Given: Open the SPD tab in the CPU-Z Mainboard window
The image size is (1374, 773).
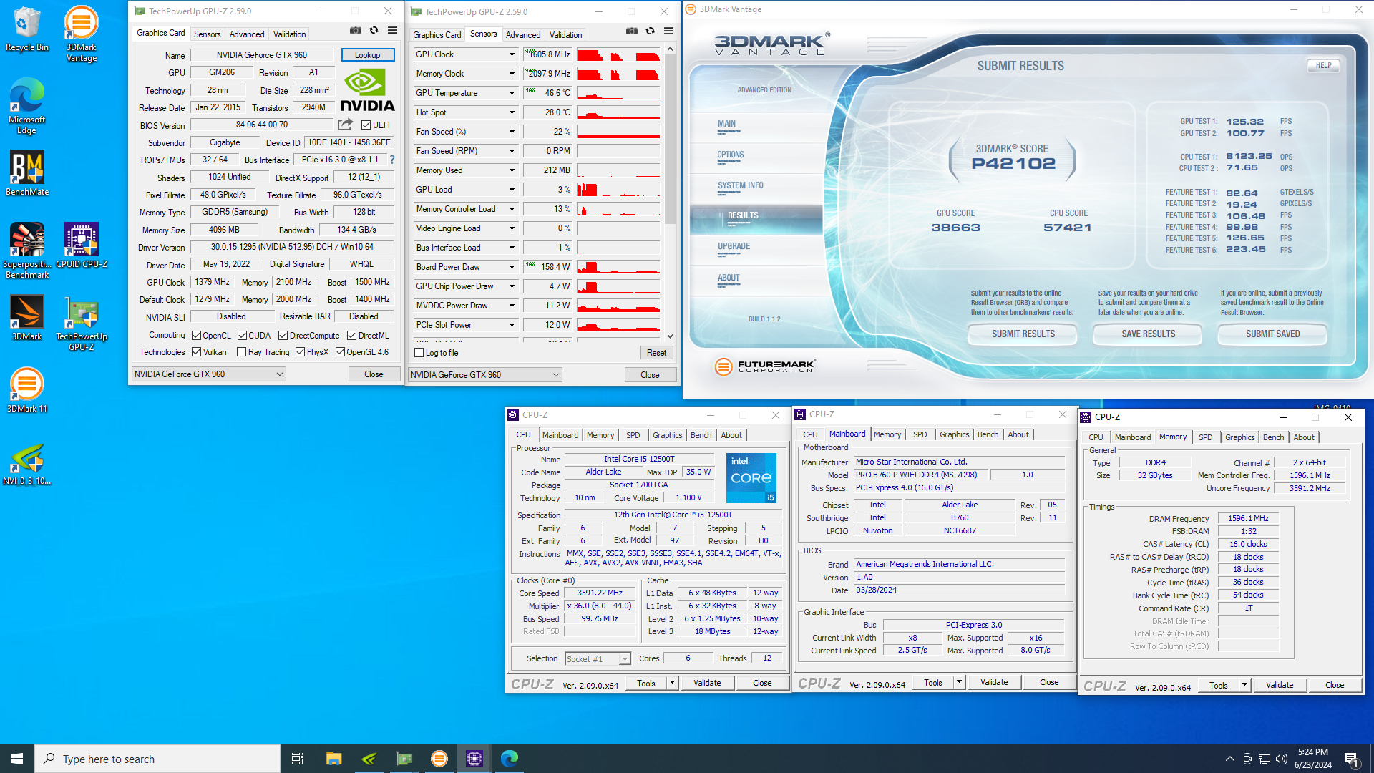Looking at the screenshot, I should [x=920, y=434].
